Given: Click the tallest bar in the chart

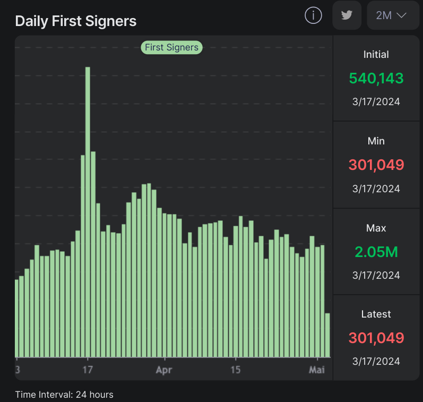Looking at the screenshot, I should (88, 212).
